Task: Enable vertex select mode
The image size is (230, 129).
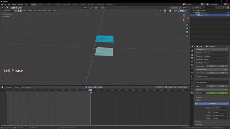Action: click(x=16, y=11)
